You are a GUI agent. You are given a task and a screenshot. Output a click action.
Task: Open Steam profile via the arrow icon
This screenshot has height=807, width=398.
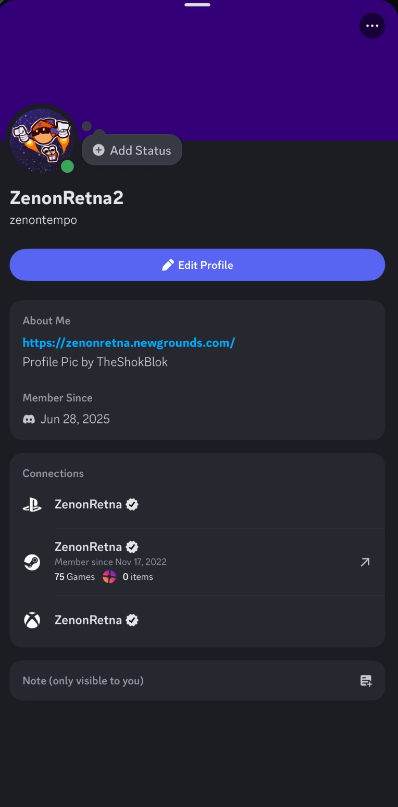point(365,562)
